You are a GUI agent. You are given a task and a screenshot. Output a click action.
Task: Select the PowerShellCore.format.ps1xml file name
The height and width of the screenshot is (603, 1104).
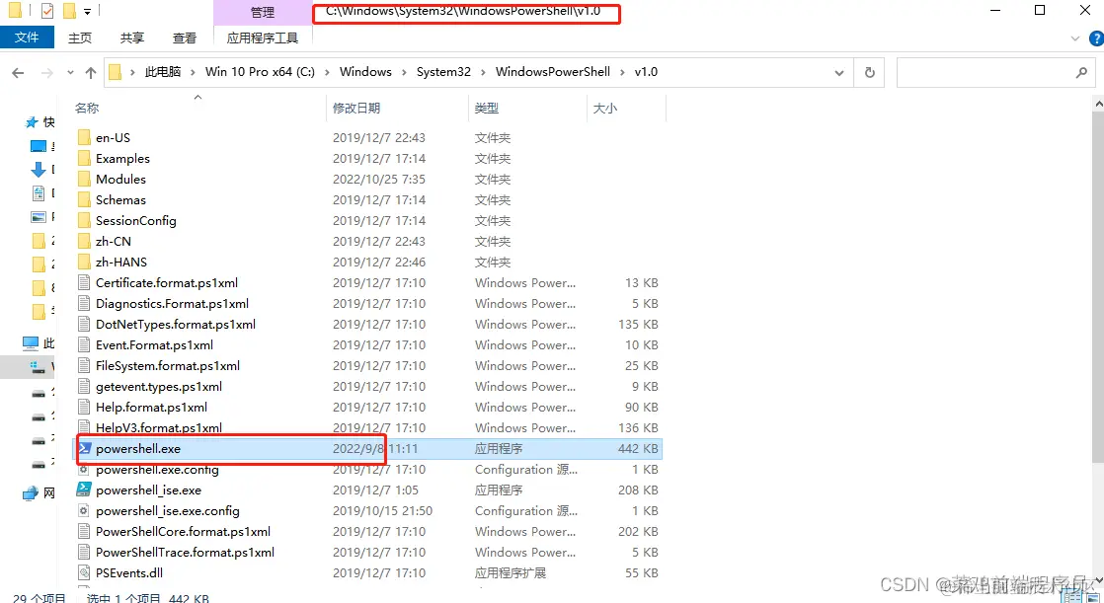click(183, 531)
